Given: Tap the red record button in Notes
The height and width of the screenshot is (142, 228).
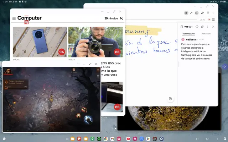Looking at the screenshot, I should [209, 20].
